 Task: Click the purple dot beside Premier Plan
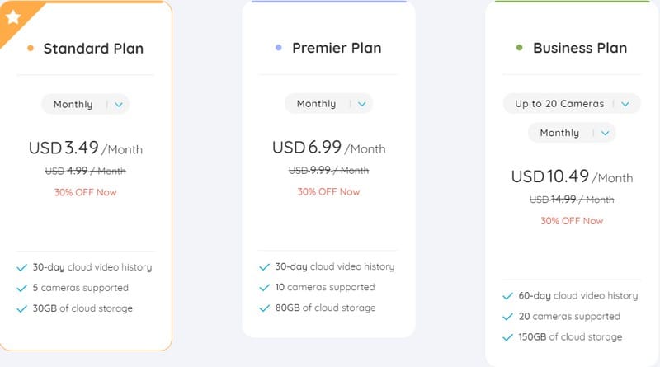tap(279, 49)
